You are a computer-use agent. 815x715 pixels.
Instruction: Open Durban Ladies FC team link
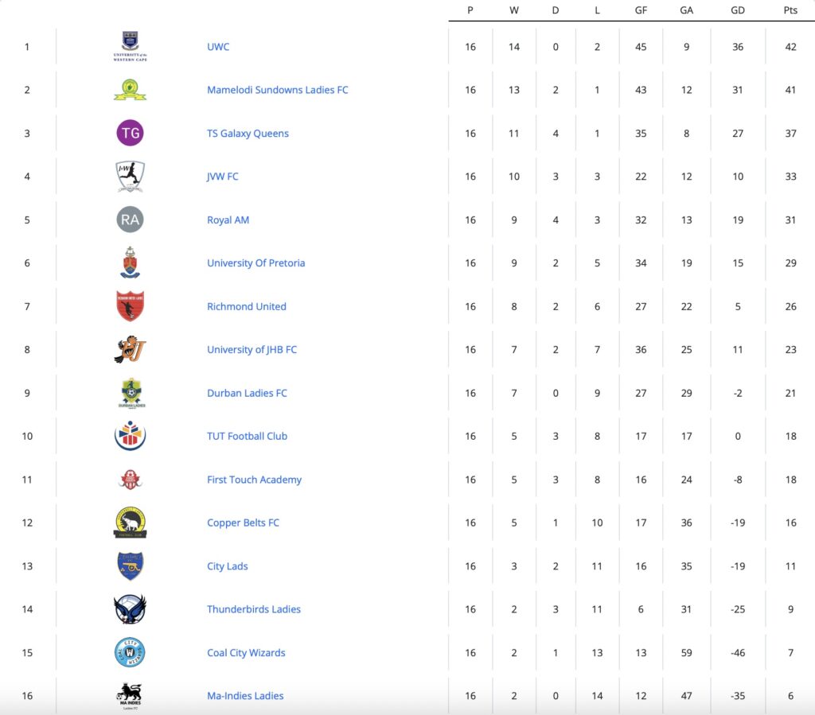click(247, 393)
